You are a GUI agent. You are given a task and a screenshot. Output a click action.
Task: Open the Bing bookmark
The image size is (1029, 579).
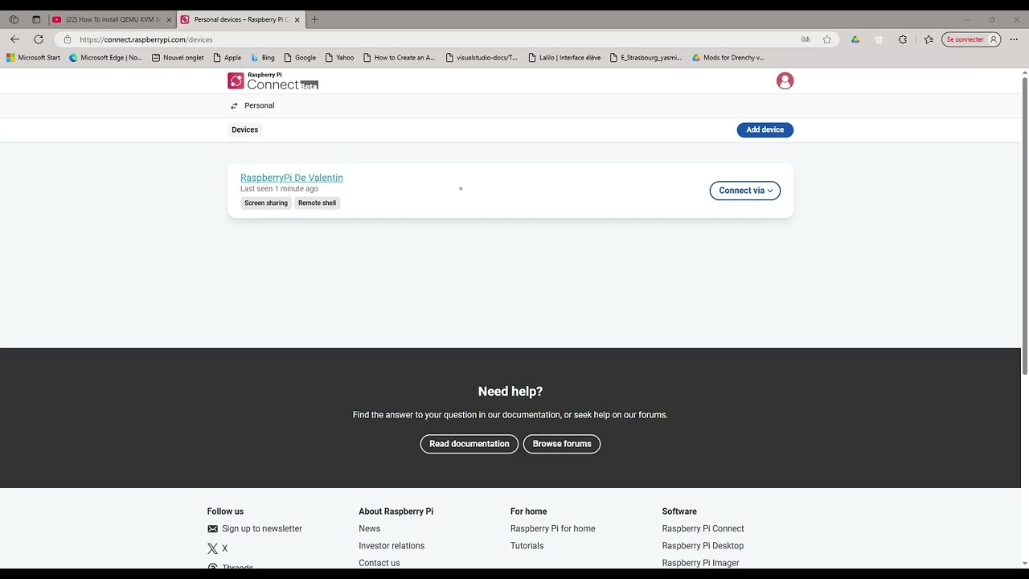(262, 58)
